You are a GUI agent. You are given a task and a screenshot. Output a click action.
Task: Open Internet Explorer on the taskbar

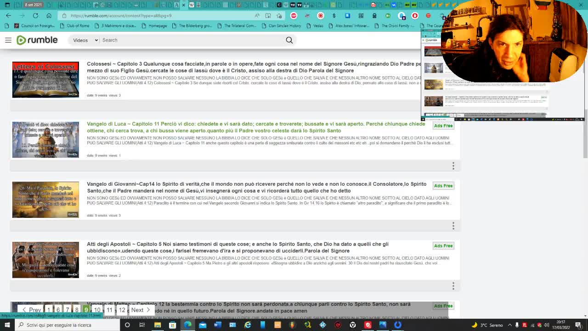coord(248,325)
